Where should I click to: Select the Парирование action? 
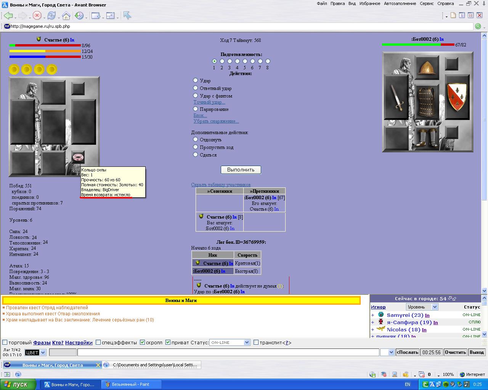click(x=195, y=109)
